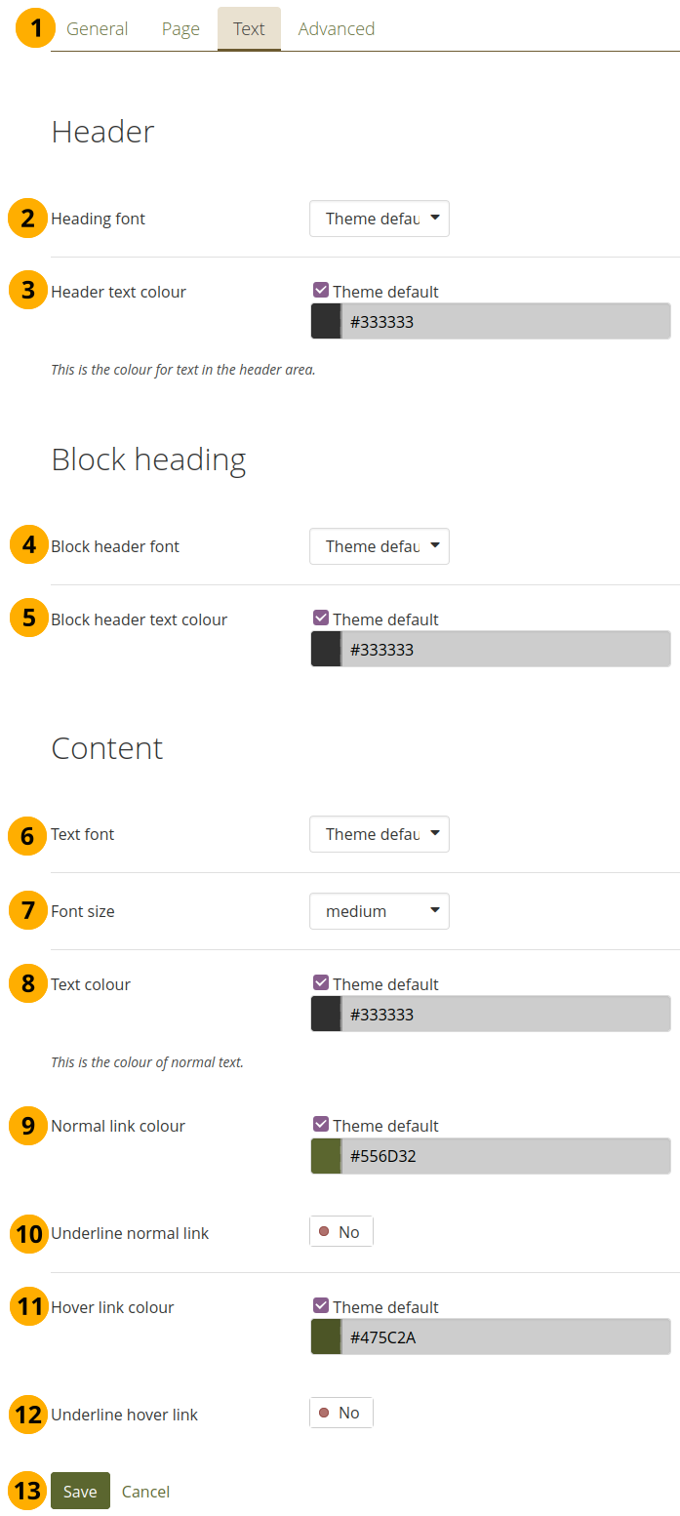Expand the Block header font dropdown
680x1516 pixels.
379,546
